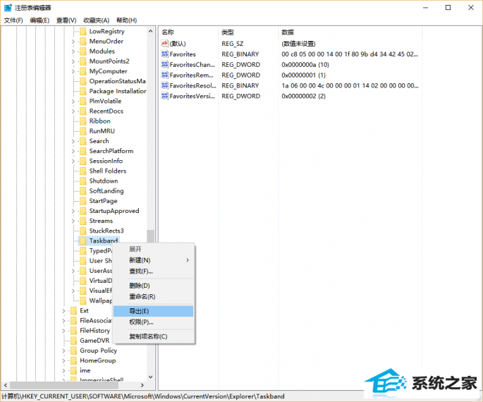This screenshot has height=402, width=483.
Task: Expand the StartupApproved key
Action: click(73, 211)
